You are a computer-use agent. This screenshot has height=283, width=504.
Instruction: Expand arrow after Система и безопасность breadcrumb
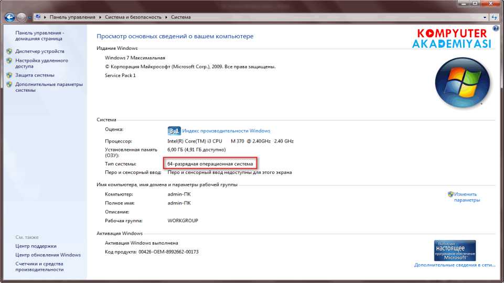pos(166,17)
